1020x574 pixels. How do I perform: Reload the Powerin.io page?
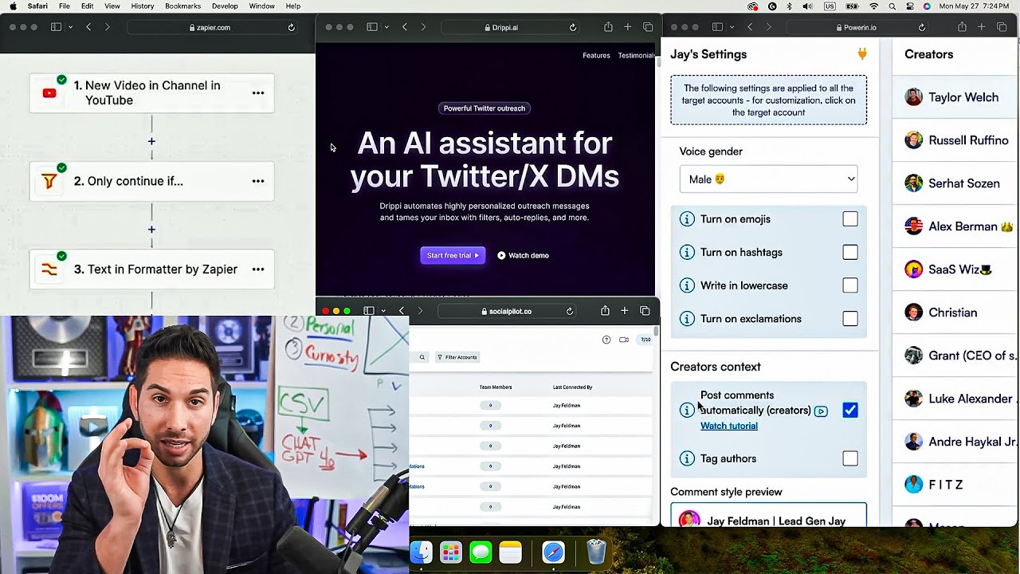922,27
